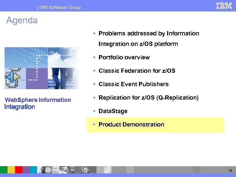Click highlighted 'Product Demonstration' item
The image size is (236, 177).
pos(155,125)
